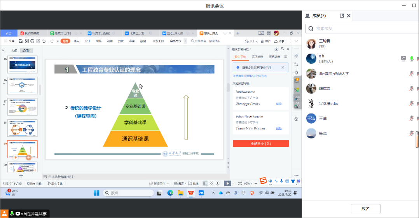
Task: Switch to the 文字处理 tab
Action: [257, 57]
